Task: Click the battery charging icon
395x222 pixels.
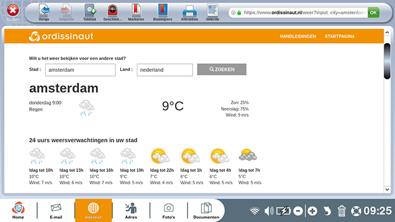Action: tap(283, 211)
